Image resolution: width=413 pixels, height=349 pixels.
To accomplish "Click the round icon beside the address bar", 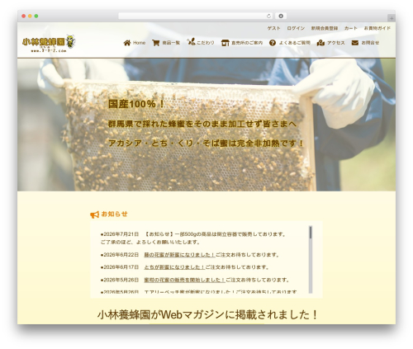I will [281, 17].
